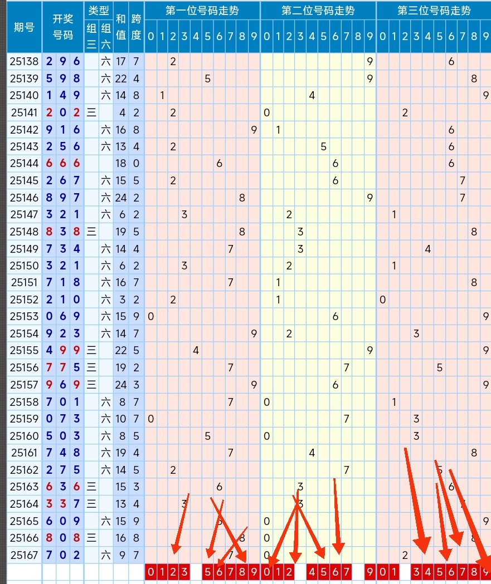
Task: Select period number 25144
Action: [x=24, y=164]
